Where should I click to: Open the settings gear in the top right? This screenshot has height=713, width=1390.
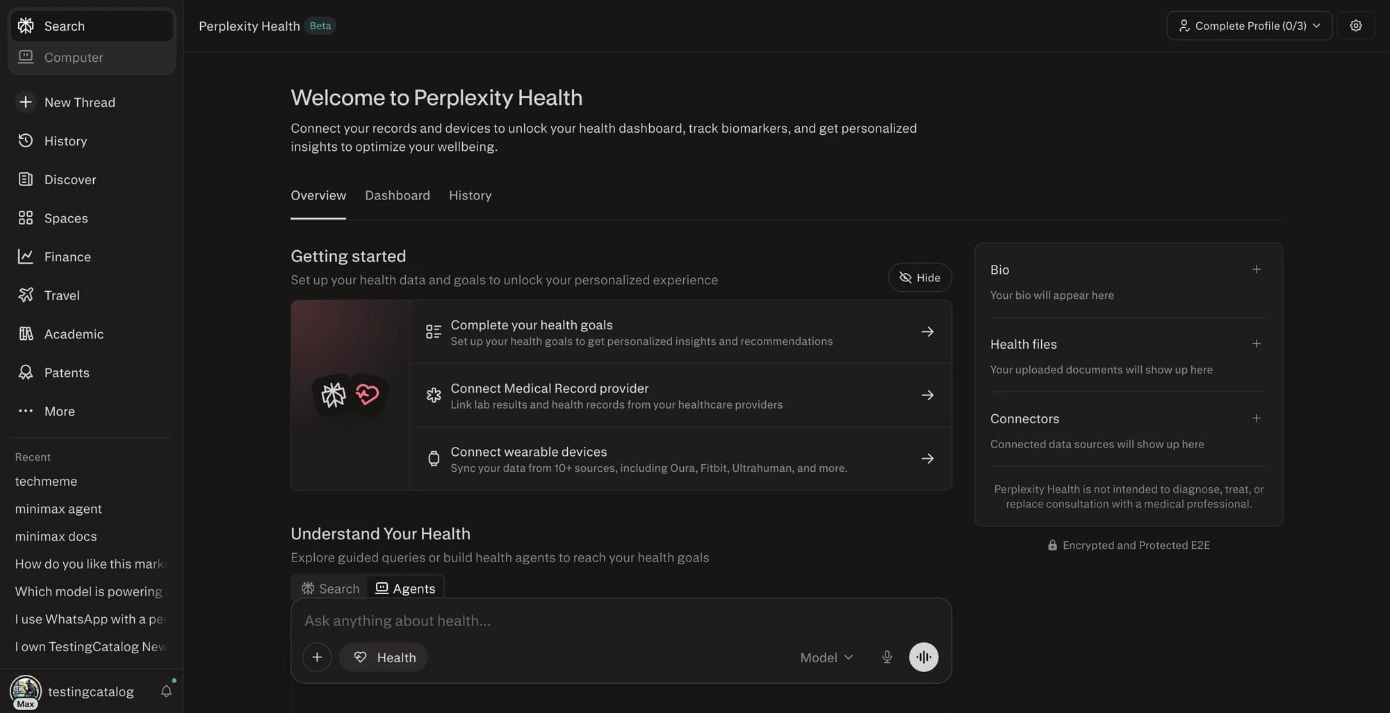coord(1356,26)
